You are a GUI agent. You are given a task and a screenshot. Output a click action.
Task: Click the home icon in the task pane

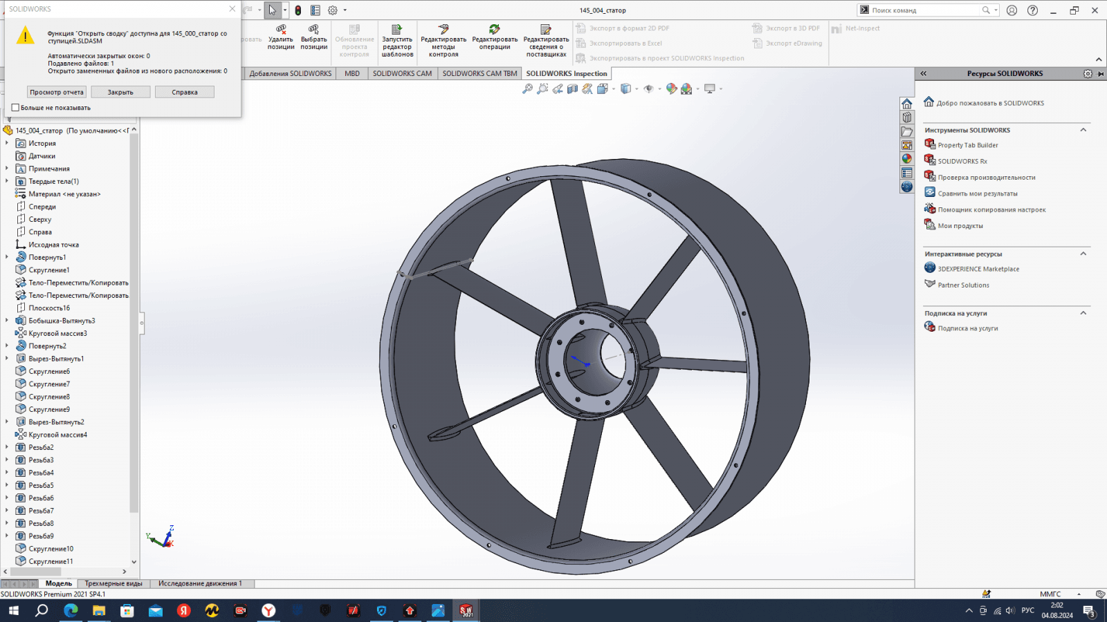coord(906,104)
